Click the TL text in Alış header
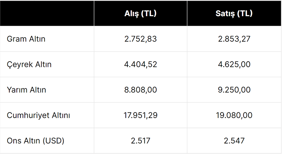The height and width of the screenshot is (154, 282). pos(149,13)
